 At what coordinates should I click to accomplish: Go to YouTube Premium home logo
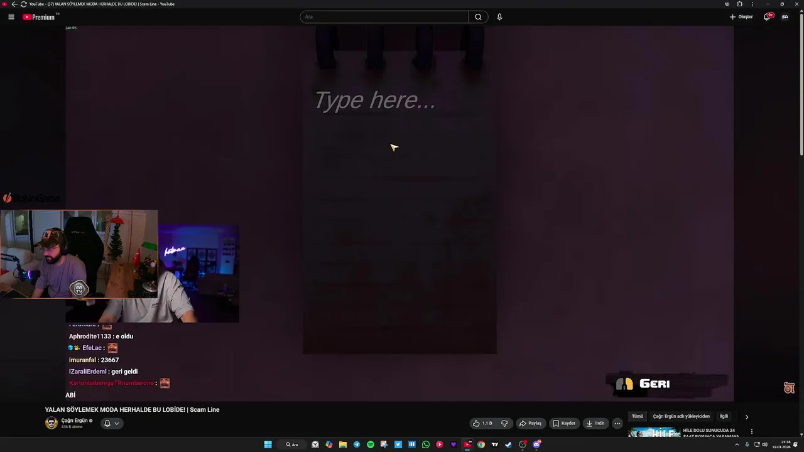point(39,17)
